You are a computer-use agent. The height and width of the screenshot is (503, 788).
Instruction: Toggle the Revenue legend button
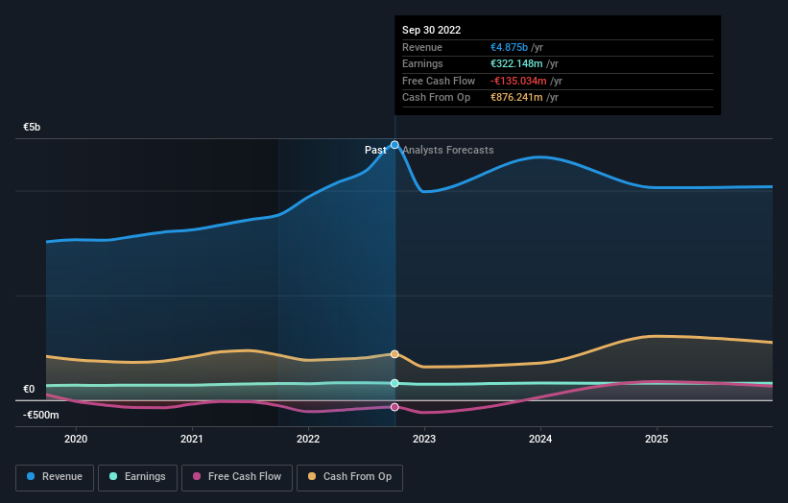(x=55, y=477)
